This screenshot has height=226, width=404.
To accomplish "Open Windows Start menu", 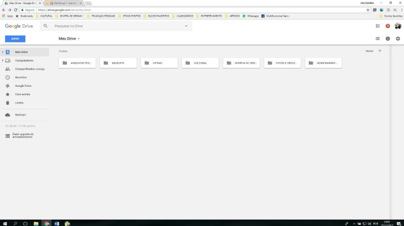I will point(5,224).
